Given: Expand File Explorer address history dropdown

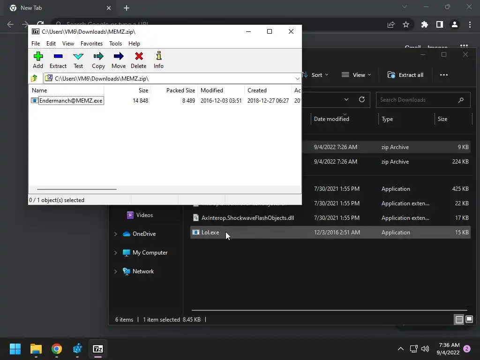Looking at the screenshot, I should point(346,99).
